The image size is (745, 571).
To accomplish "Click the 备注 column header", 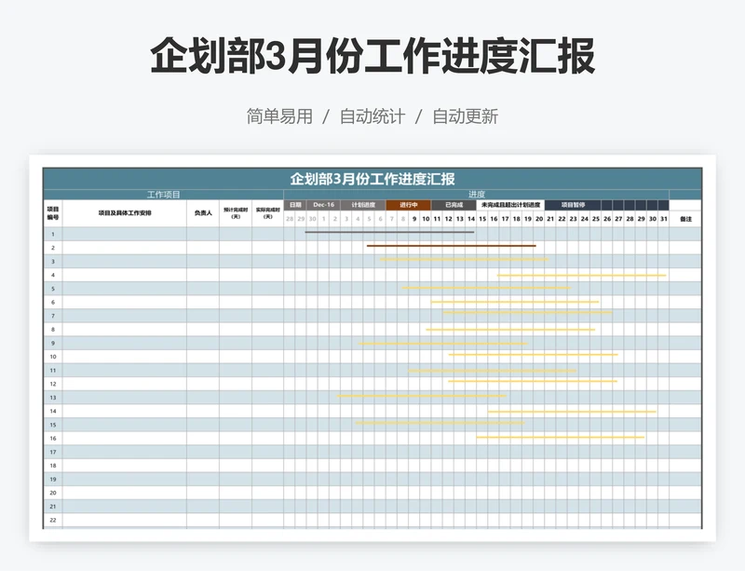I will [x=685, y=219].
